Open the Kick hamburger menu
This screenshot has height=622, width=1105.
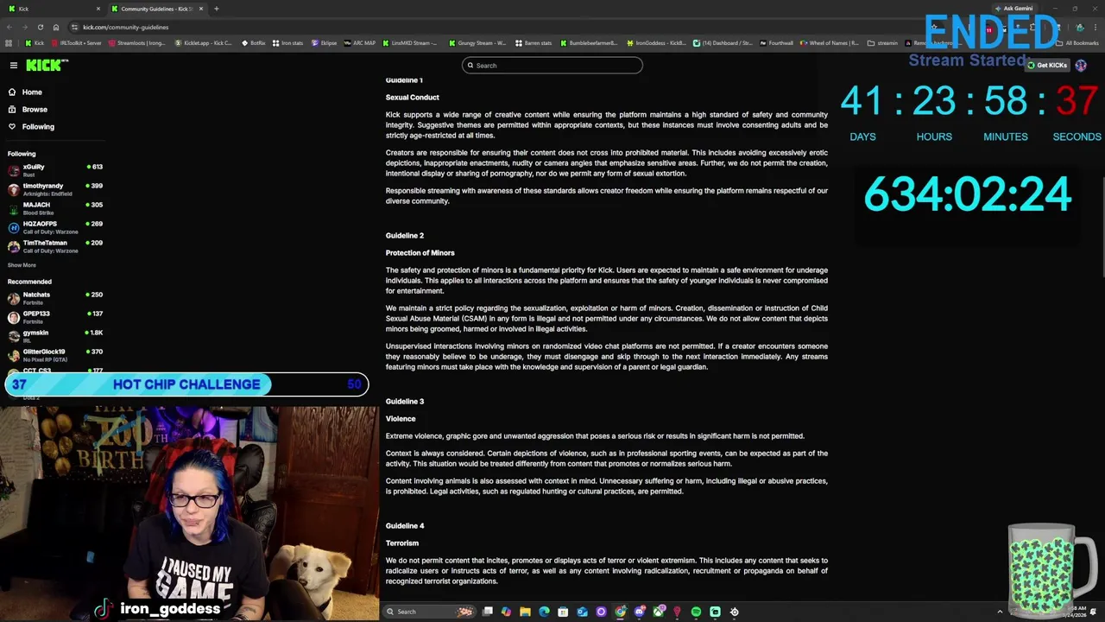tap(14, 66)
